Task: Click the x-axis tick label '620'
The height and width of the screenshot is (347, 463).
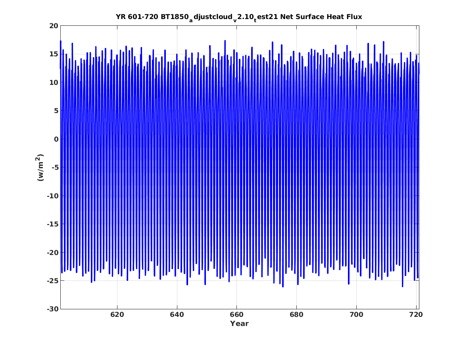Action: click(x=117, y=315)
